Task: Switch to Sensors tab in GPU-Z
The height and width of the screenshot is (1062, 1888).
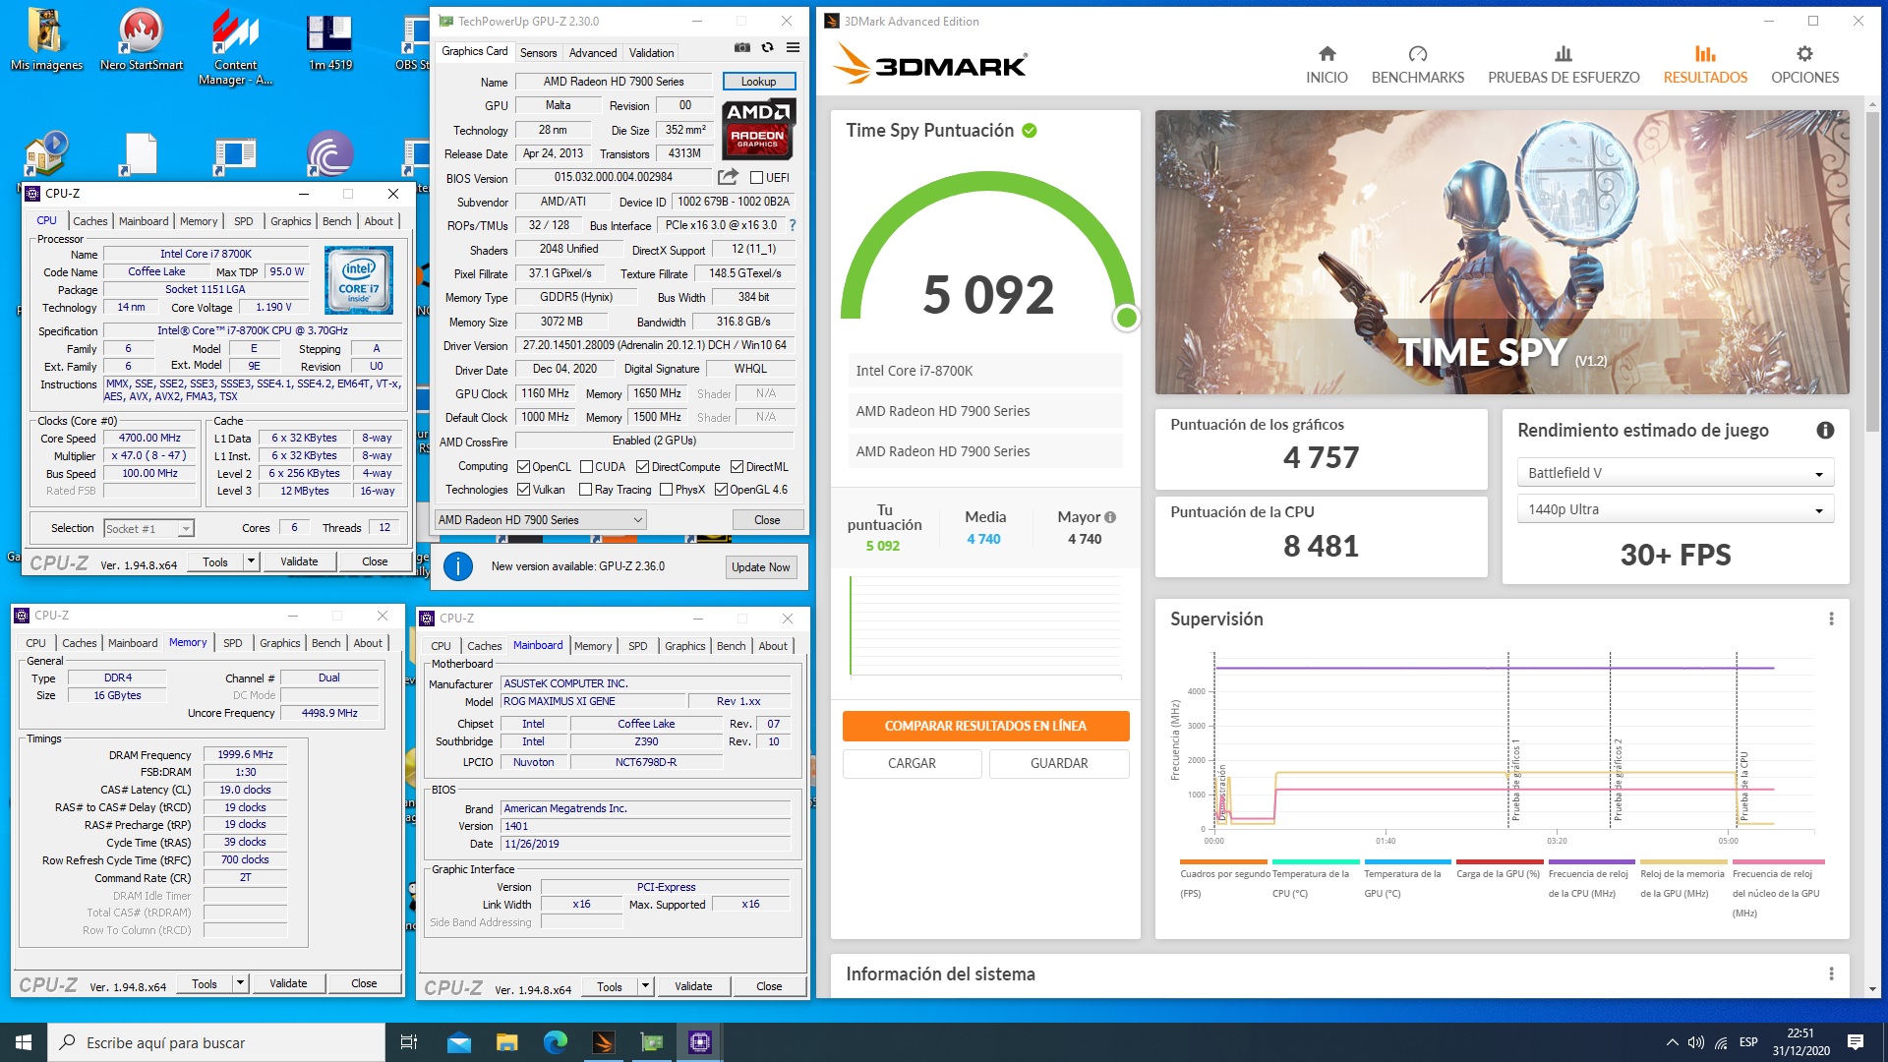Action: point(538,53)
